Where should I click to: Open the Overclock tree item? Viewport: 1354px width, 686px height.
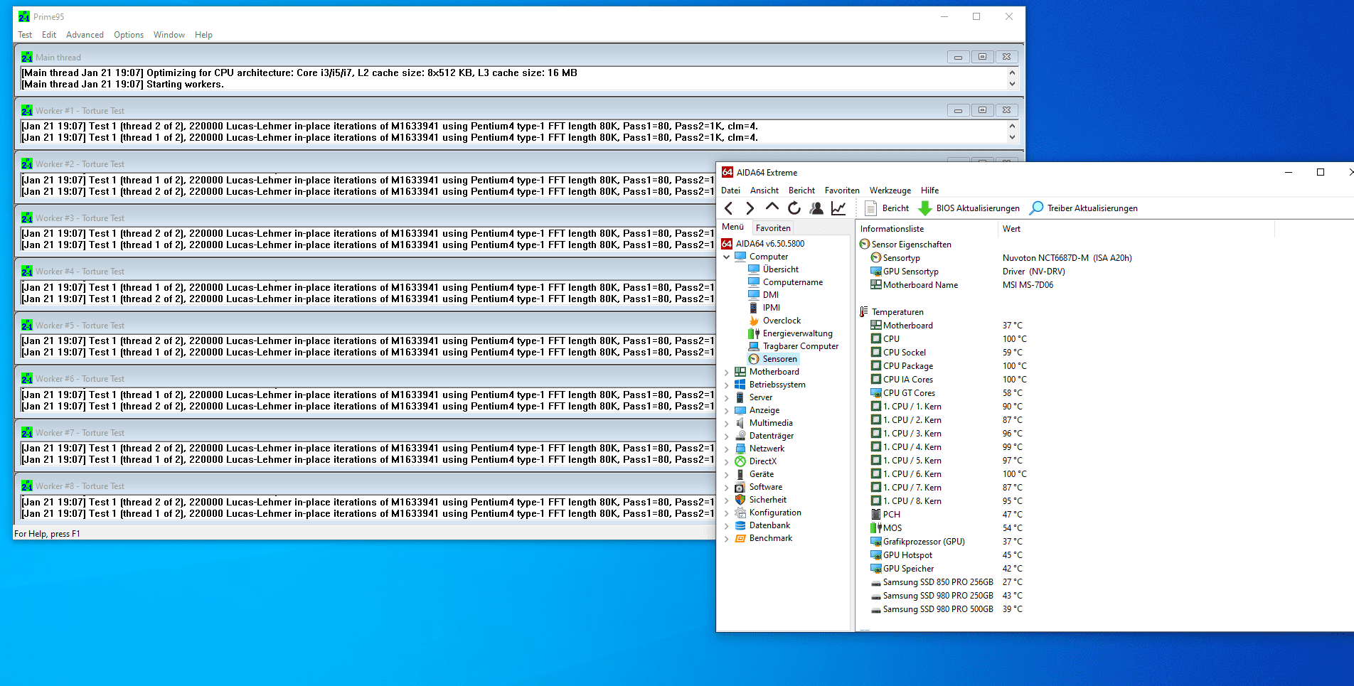click(x=782, y=321)
